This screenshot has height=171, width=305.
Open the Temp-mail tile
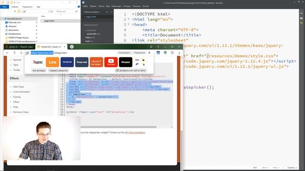point(81,62)
